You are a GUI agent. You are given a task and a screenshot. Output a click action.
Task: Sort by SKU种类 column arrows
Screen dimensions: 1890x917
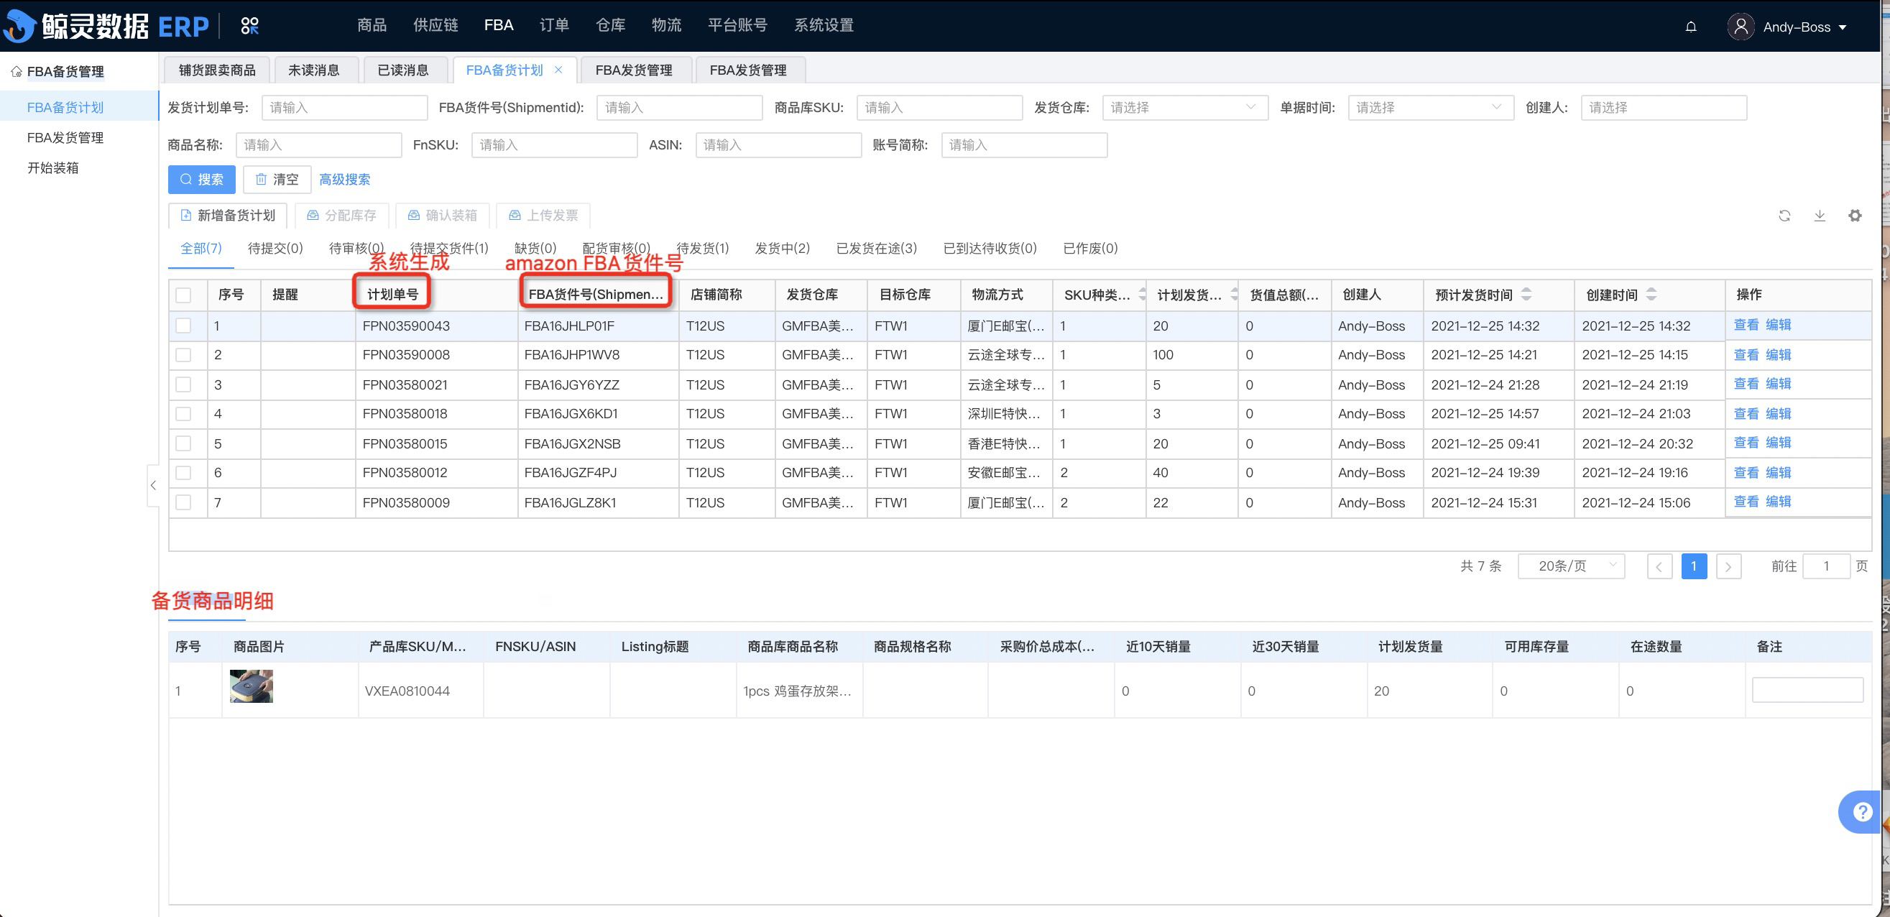pyautogui.click(x=1142, y=294)
